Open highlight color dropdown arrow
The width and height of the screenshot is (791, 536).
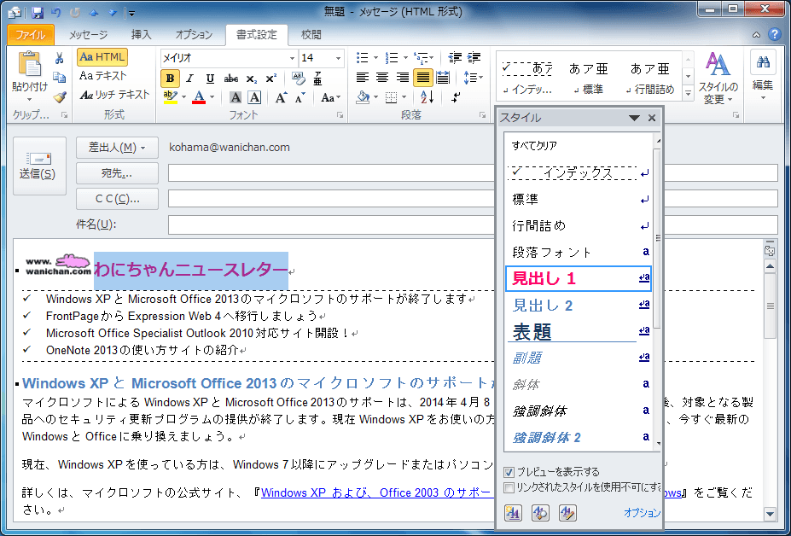click(x=183, y=97)
